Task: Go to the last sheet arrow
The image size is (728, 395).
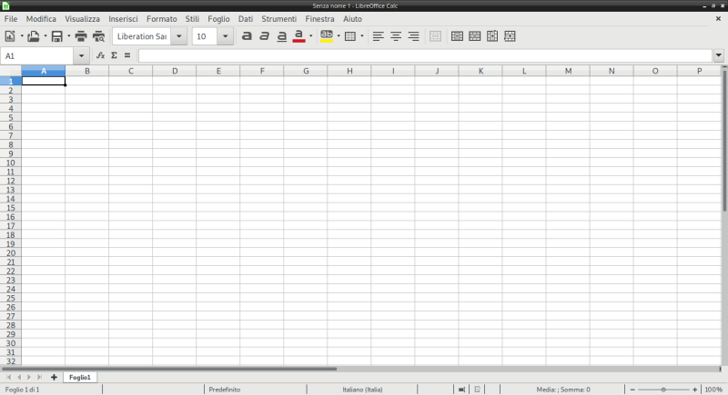Action: (x=39, y=378)
